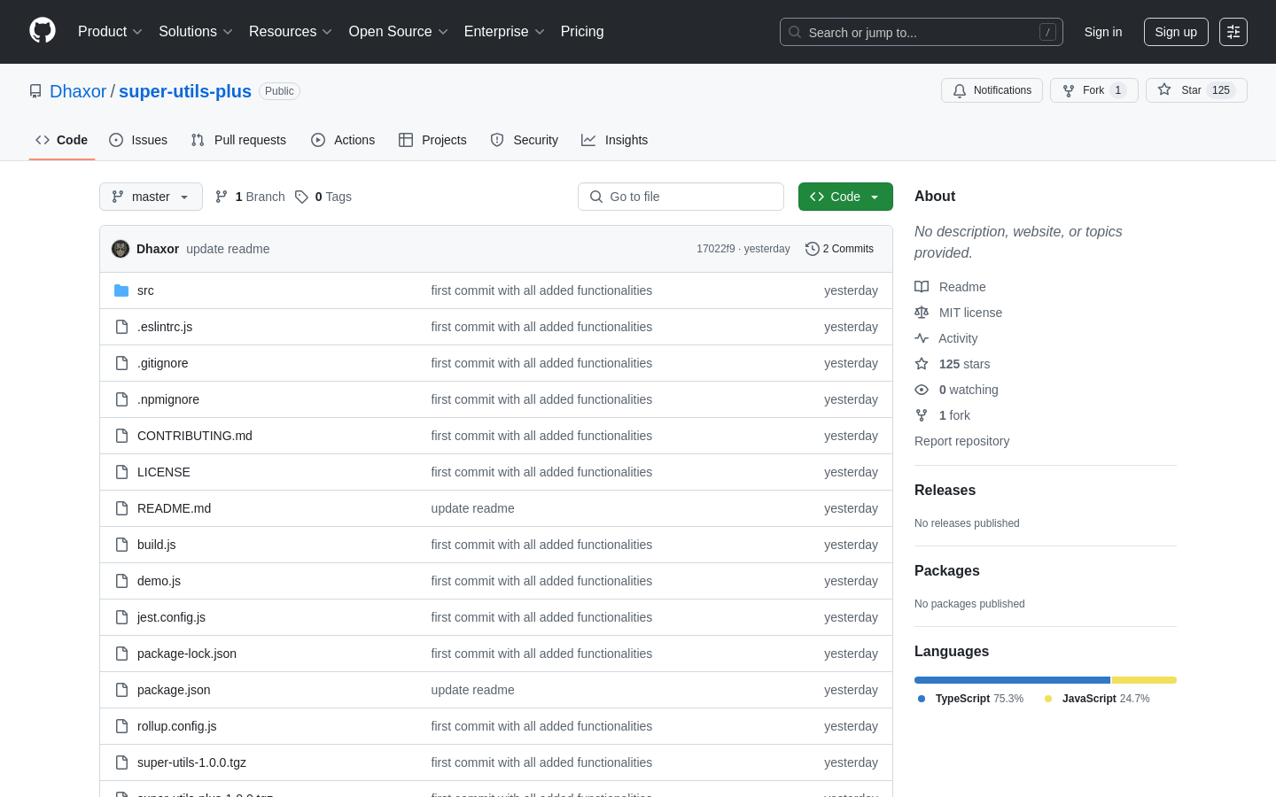Expand the Resources menu
Screen dimensions: 1276x797
(x=291, y=32)
